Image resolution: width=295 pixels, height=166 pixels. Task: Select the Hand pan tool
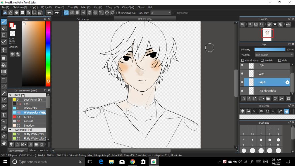(x=3, y=143)
